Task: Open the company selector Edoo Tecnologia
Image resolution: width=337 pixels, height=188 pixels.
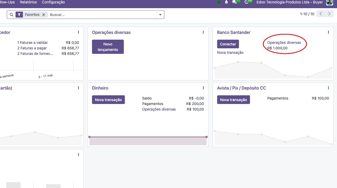Action: [289, 2]
